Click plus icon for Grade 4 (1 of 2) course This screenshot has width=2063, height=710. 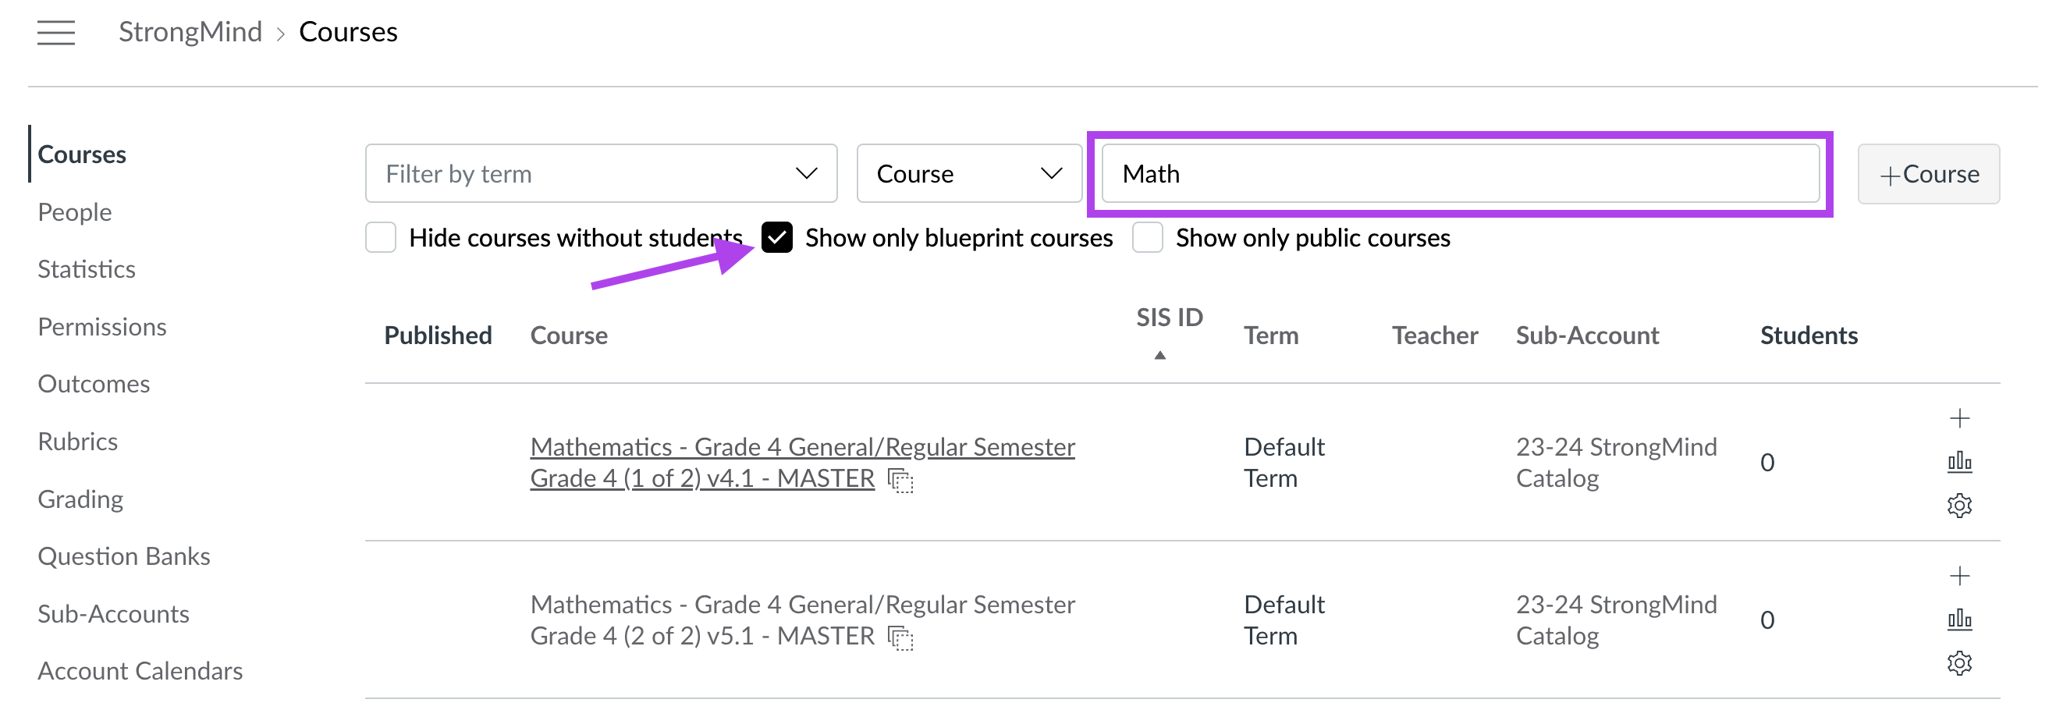coord(1959,418)
